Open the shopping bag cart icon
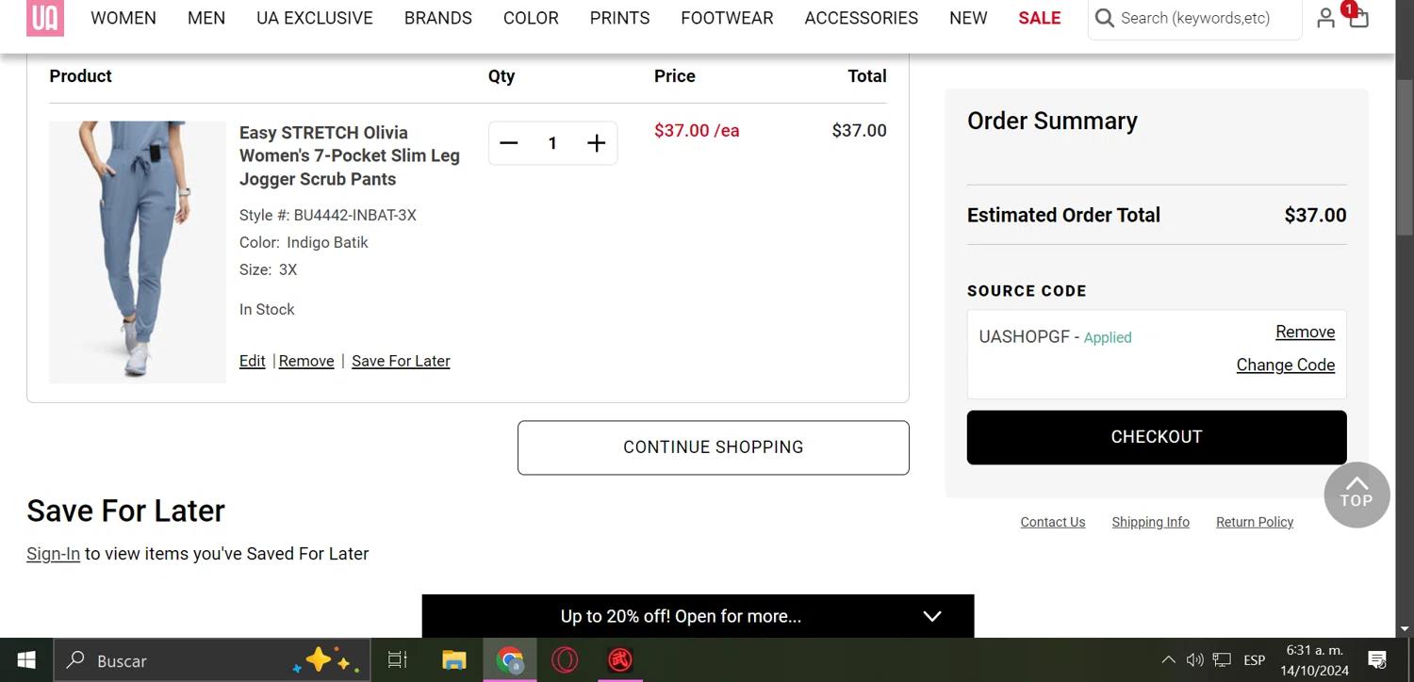Screen dimensions: 1414x682 [1358, 18]
